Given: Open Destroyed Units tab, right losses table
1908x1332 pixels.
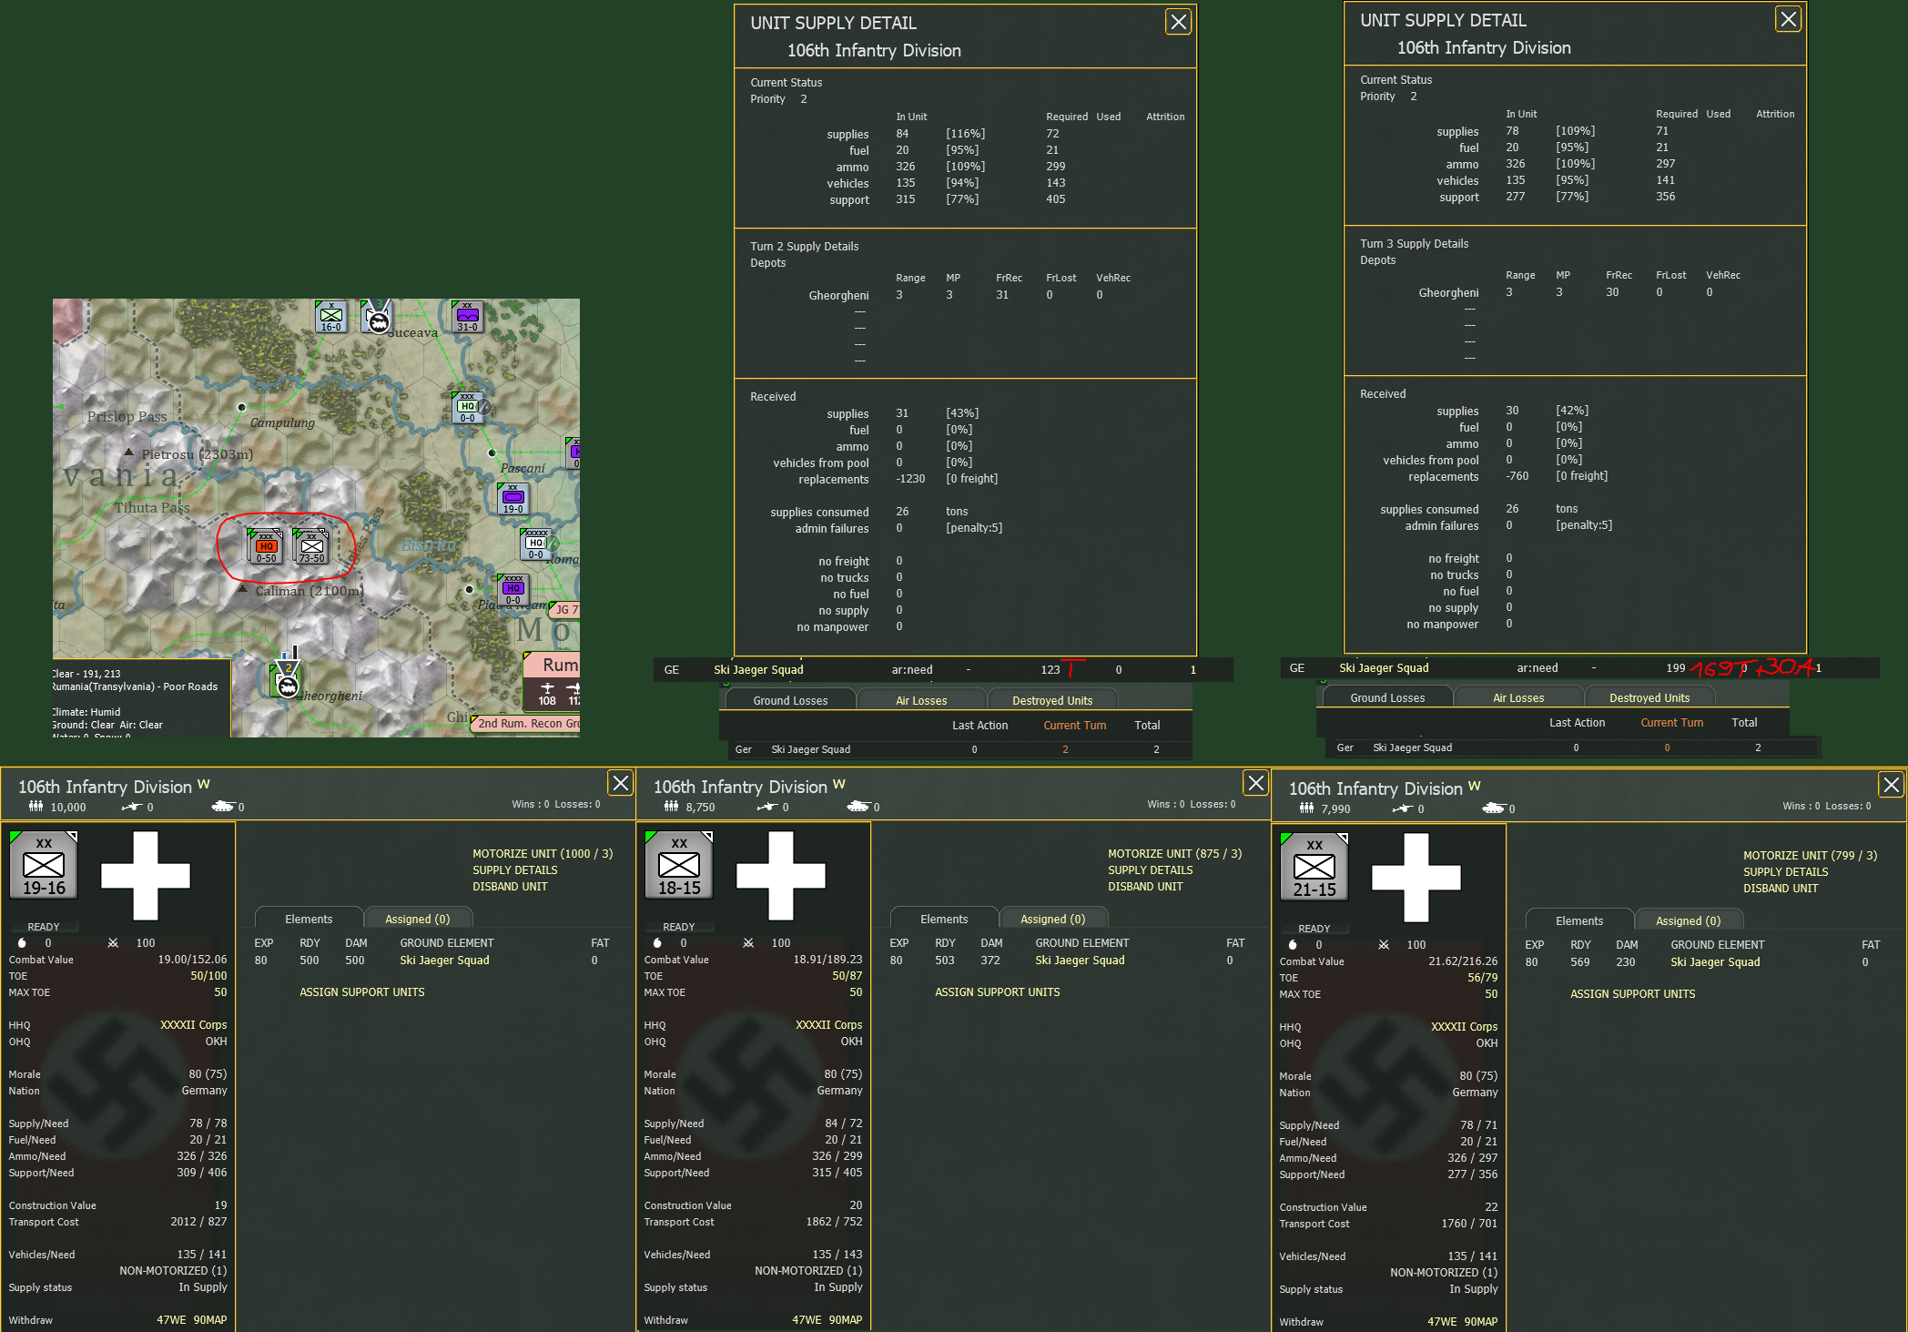Looking at the screenshot, I should coord(1649,697).
